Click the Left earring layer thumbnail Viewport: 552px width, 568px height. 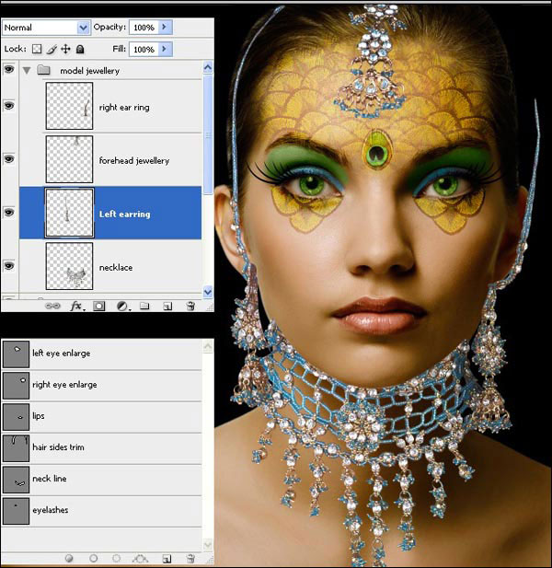click(69, 214)
